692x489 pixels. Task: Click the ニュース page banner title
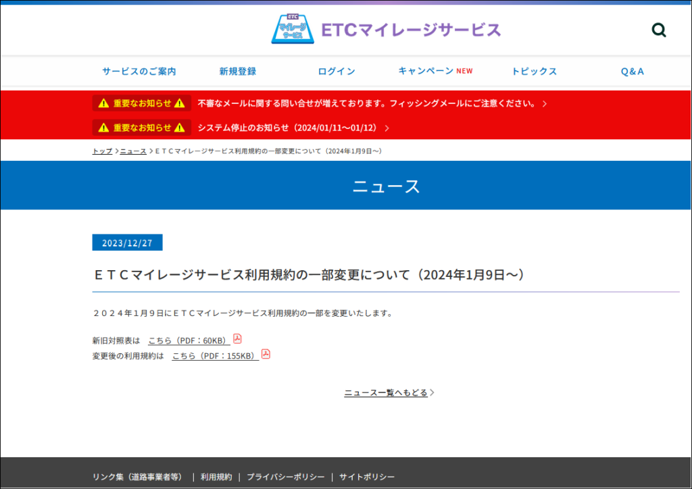tap(386, 186)
